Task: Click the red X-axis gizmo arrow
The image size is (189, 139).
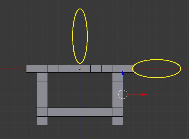Action: (x=144, y=94)
